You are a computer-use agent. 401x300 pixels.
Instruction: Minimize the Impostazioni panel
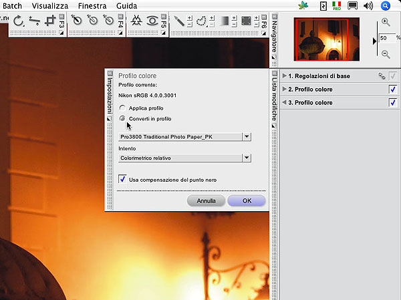coord(110,73)
